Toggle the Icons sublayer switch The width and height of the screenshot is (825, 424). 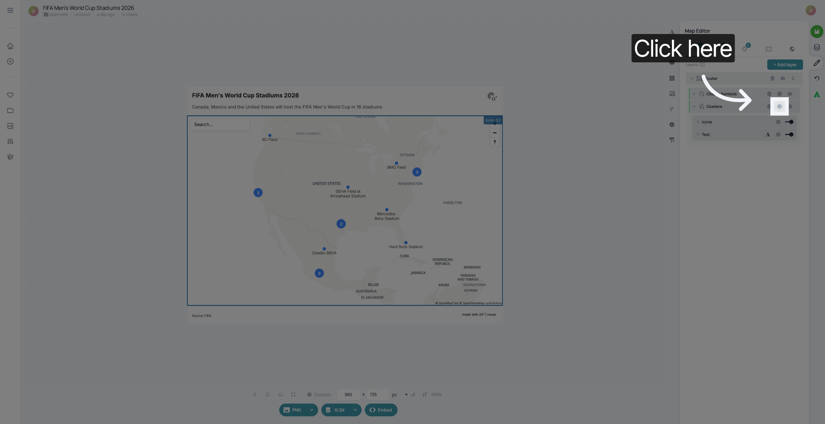pyautogui.click(x=789, y=122)
